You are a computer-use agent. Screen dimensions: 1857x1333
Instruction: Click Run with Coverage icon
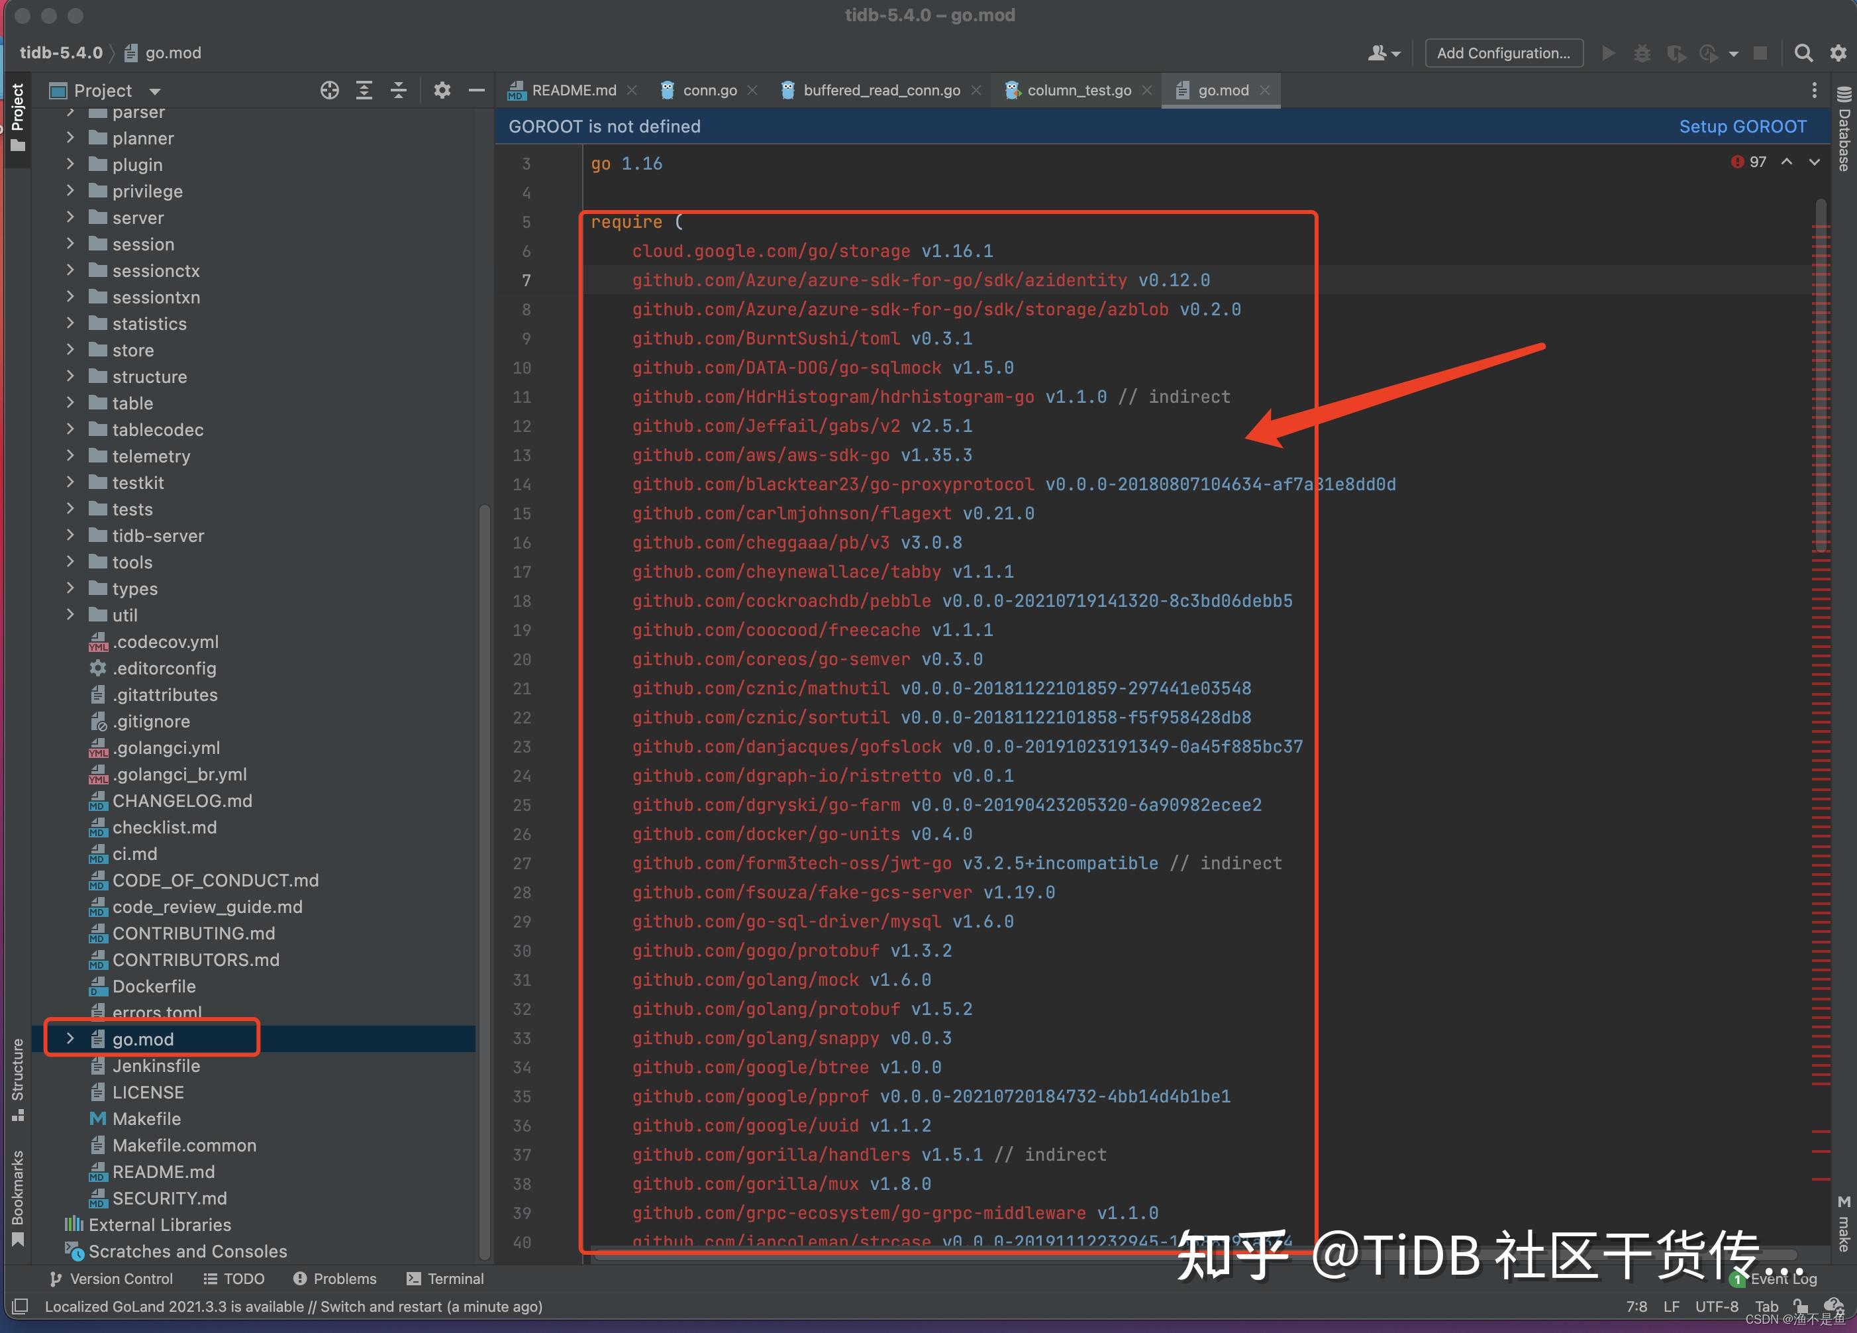tap(1676, 53)
